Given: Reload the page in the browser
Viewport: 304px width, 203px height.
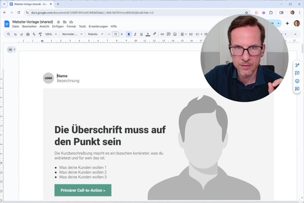Looking at the screenshot, I should click(x=19, y=13).
